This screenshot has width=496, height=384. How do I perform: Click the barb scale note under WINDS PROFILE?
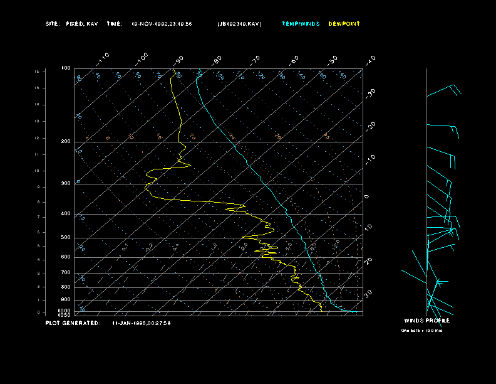(x=421, y=331)
